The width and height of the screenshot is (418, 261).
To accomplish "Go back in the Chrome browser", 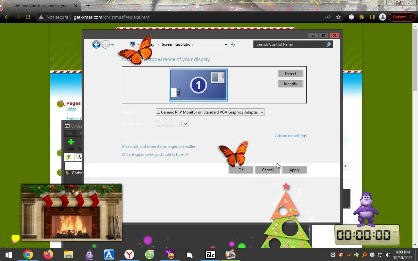I will 7,17.
